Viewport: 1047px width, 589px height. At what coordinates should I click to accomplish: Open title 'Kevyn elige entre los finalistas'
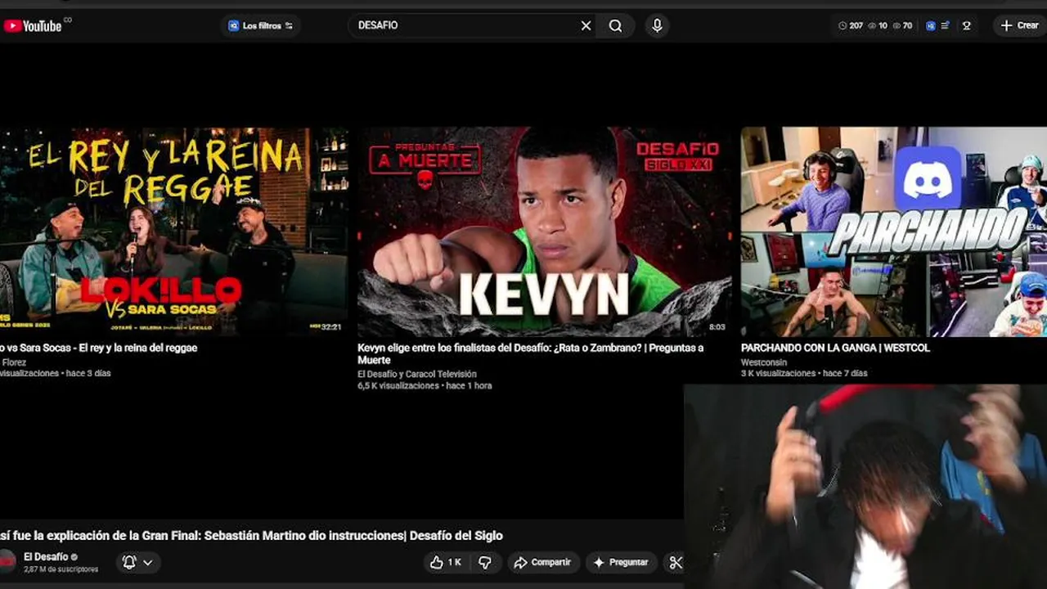tap(530, 353)
